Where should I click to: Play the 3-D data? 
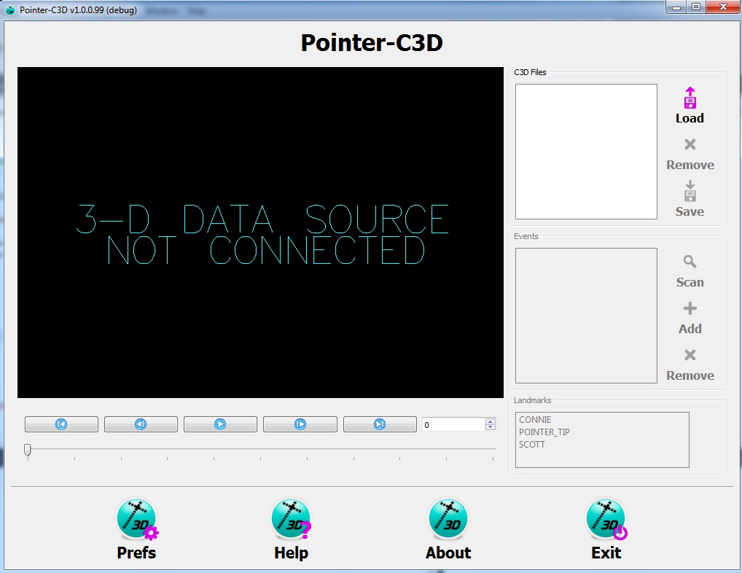pos(220,424)
